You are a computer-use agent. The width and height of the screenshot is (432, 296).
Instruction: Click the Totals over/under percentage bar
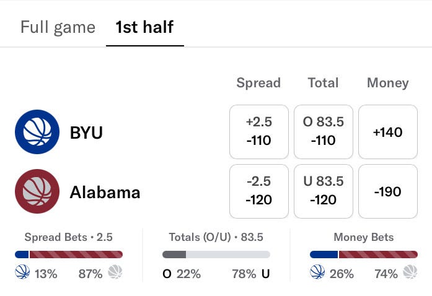(216, 255)
